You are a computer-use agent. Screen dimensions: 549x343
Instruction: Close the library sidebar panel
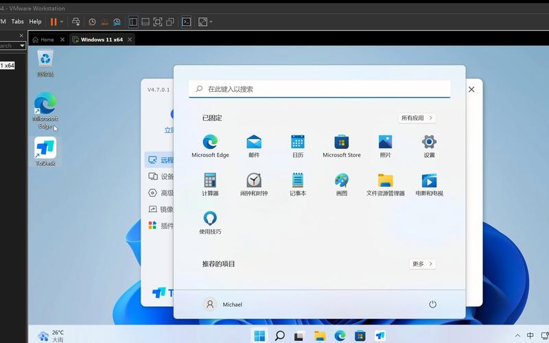click(21, 36)
